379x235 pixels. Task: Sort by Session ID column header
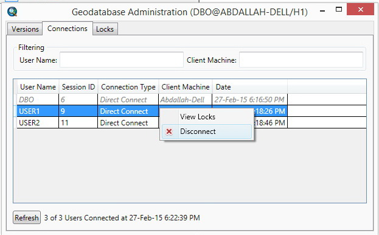[78, 87]
